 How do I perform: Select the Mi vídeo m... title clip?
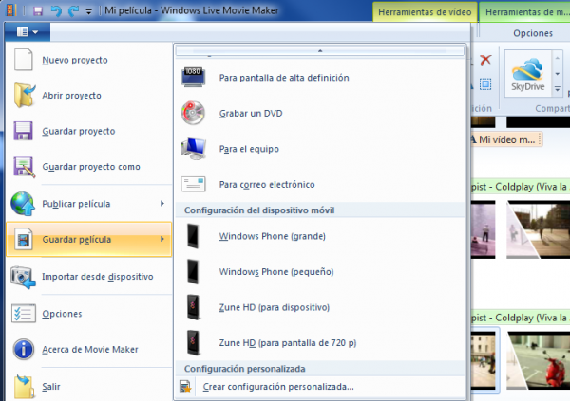point(506,139)
